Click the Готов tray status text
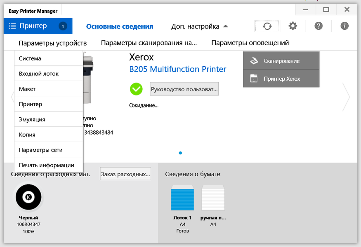 click(182, 231)
